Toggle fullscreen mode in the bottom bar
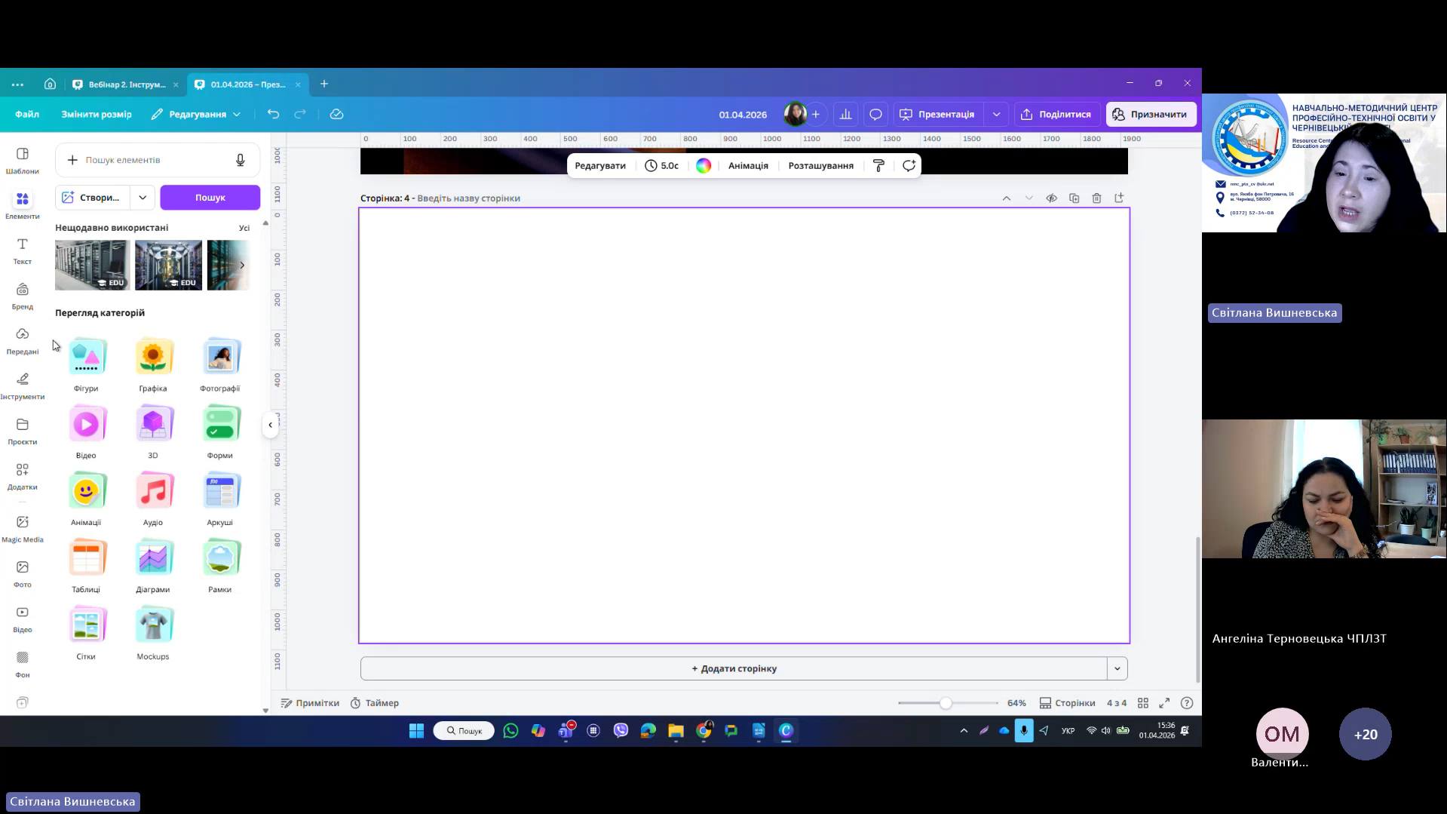1447x814 pixels. 1164,702
